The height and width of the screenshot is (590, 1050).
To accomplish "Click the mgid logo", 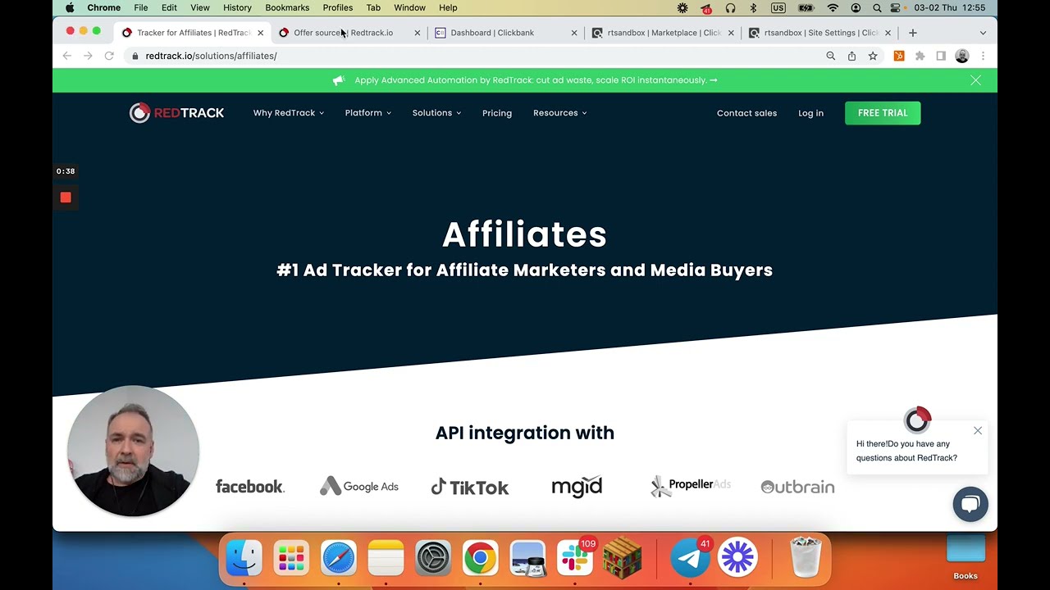I will pos(577,487).
